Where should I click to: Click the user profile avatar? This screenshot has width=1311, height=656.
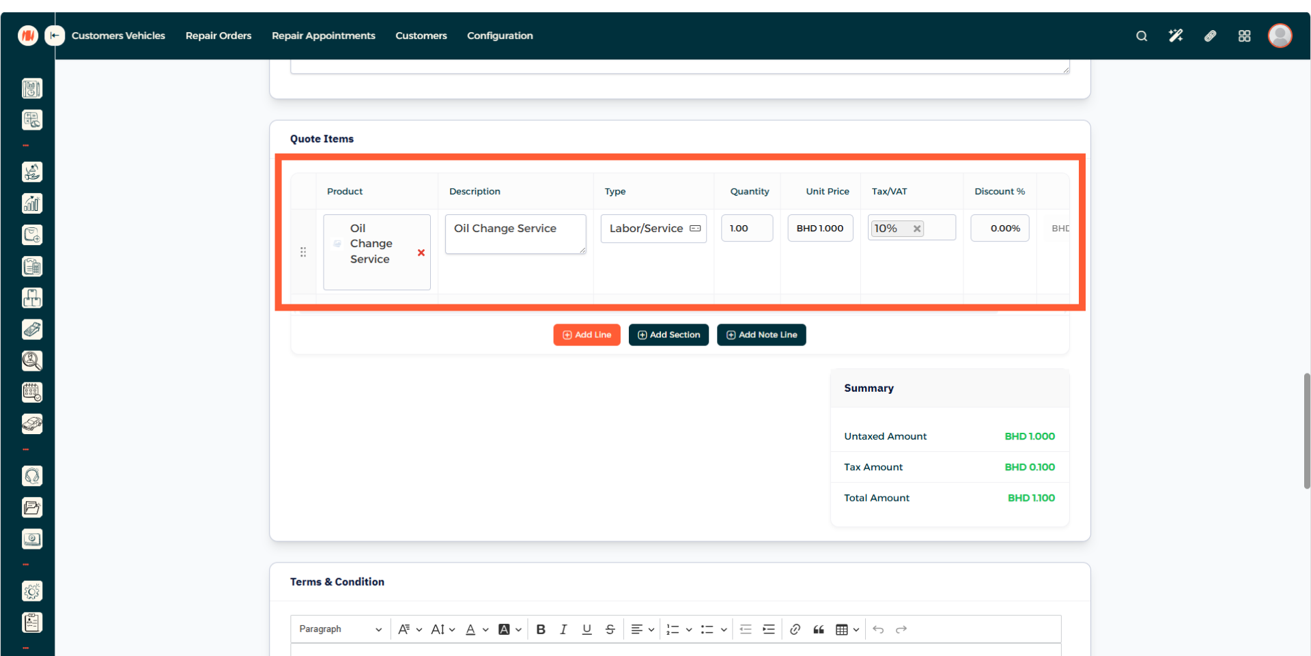[1280, 35]
